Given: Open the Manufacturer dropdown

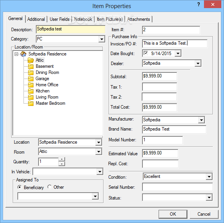Looking at the screenshot, I should pos(201,120).
